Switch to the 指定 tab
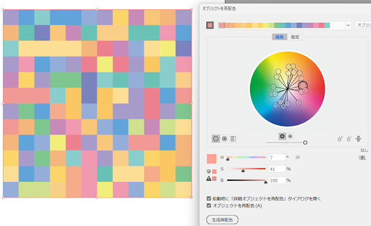This screenshot has width=371, height=226. coord(295,37)
